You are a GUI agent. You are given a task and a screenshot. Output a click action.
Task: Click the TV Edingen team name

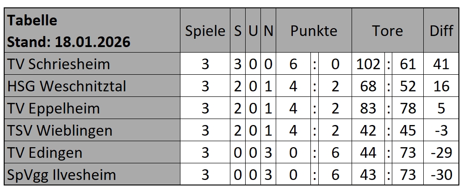[45, 152]
